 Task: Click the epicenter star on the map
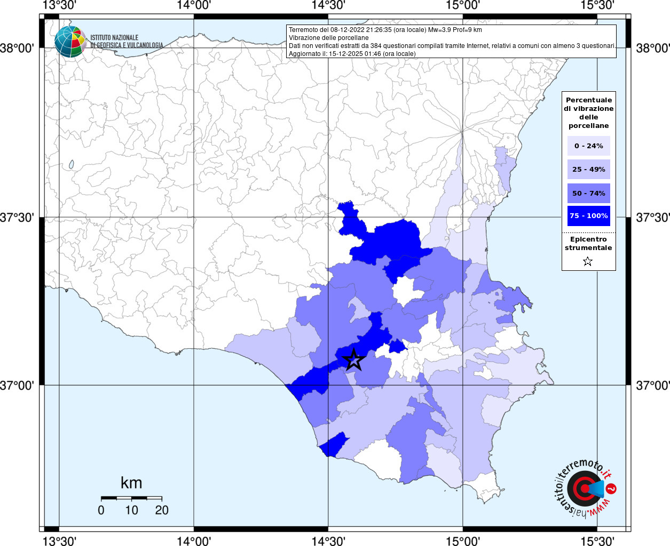point(353,360)
